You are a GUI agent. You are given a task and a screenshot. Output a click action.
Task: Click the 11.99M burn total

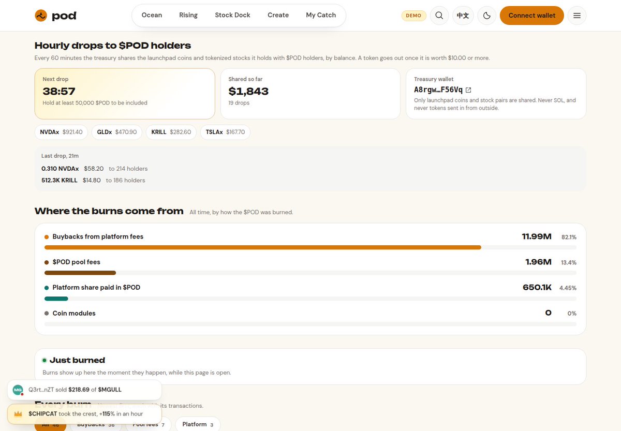(x=537, y=236)
